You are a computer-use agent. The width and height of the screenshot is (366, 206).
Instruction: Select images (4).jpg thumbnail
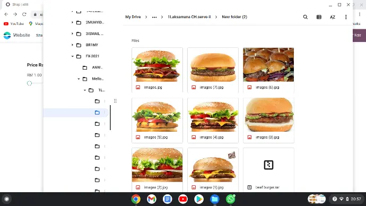tap(213, 115)
